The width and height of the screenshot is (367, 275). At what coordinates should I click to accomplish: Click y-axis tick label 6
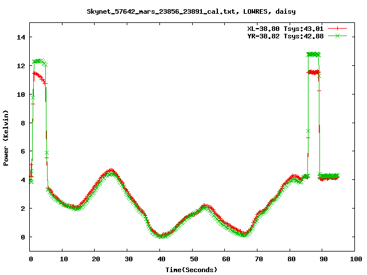click(x=23, y=151)
